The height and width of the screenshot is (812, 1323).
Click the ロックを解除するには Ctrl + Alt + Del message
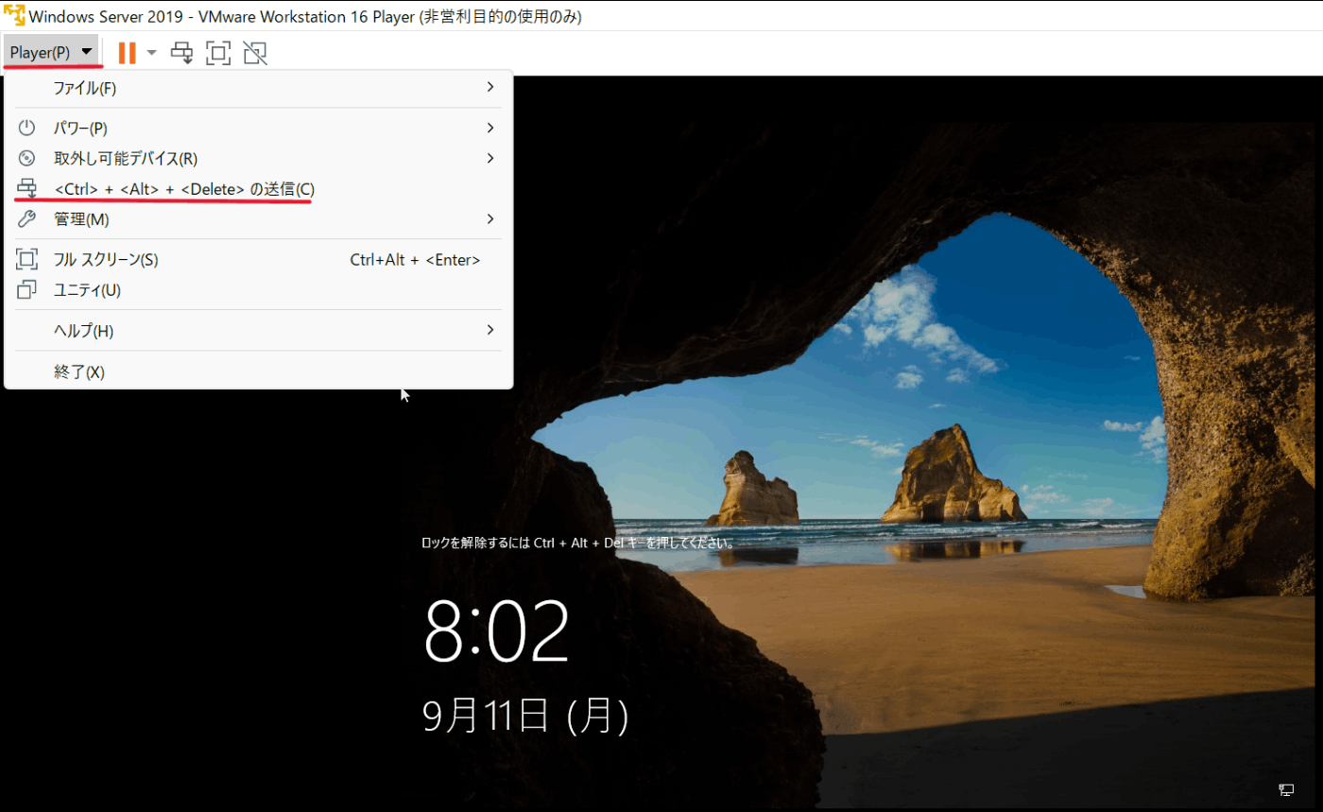(x=578, y=544)
